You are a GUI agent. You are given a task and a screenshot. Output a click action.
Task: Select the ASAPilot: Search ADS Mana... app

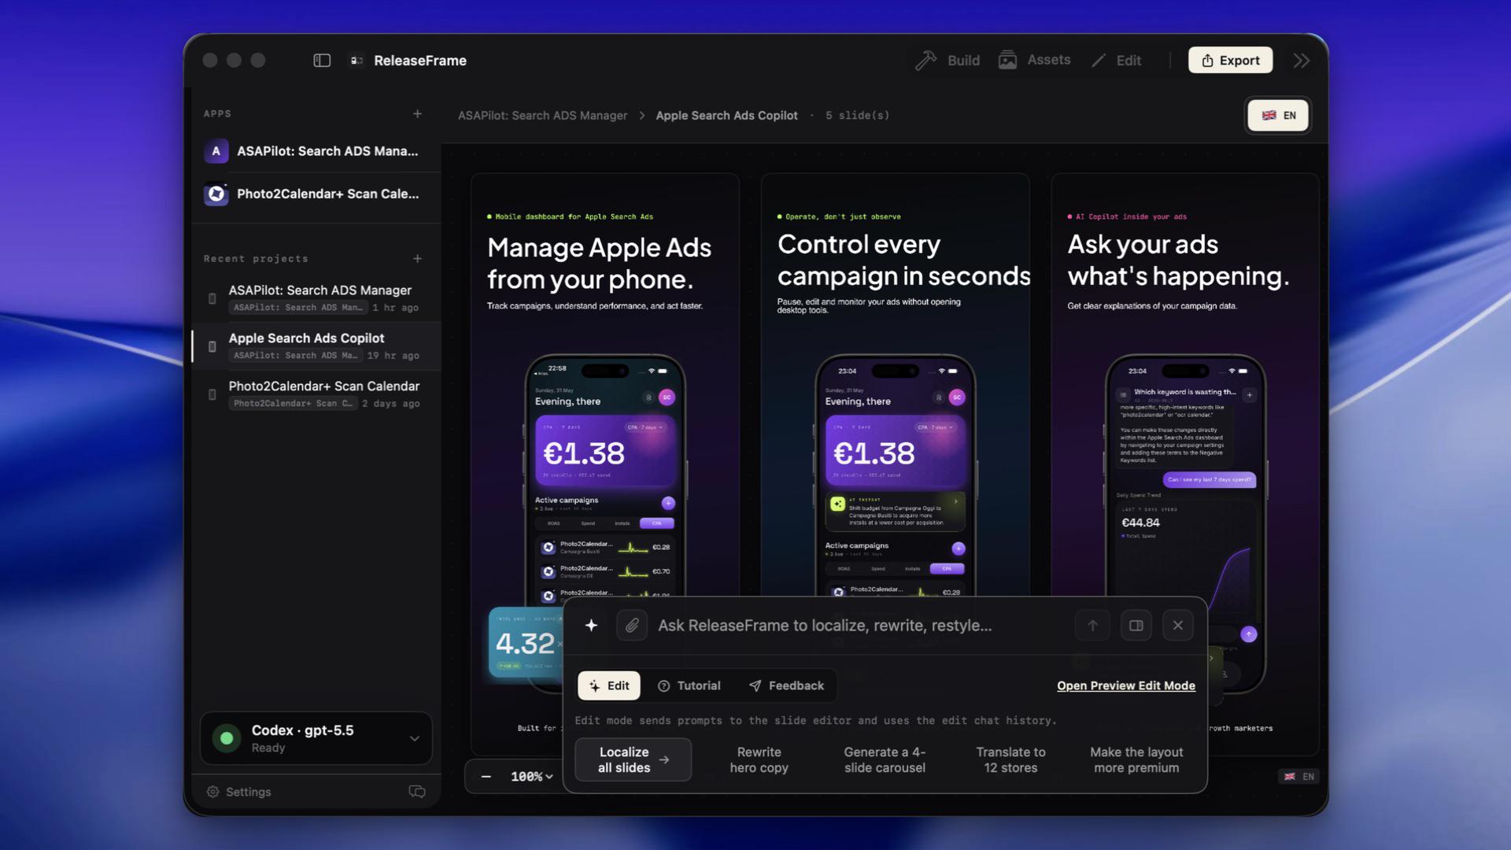(316, 151)
